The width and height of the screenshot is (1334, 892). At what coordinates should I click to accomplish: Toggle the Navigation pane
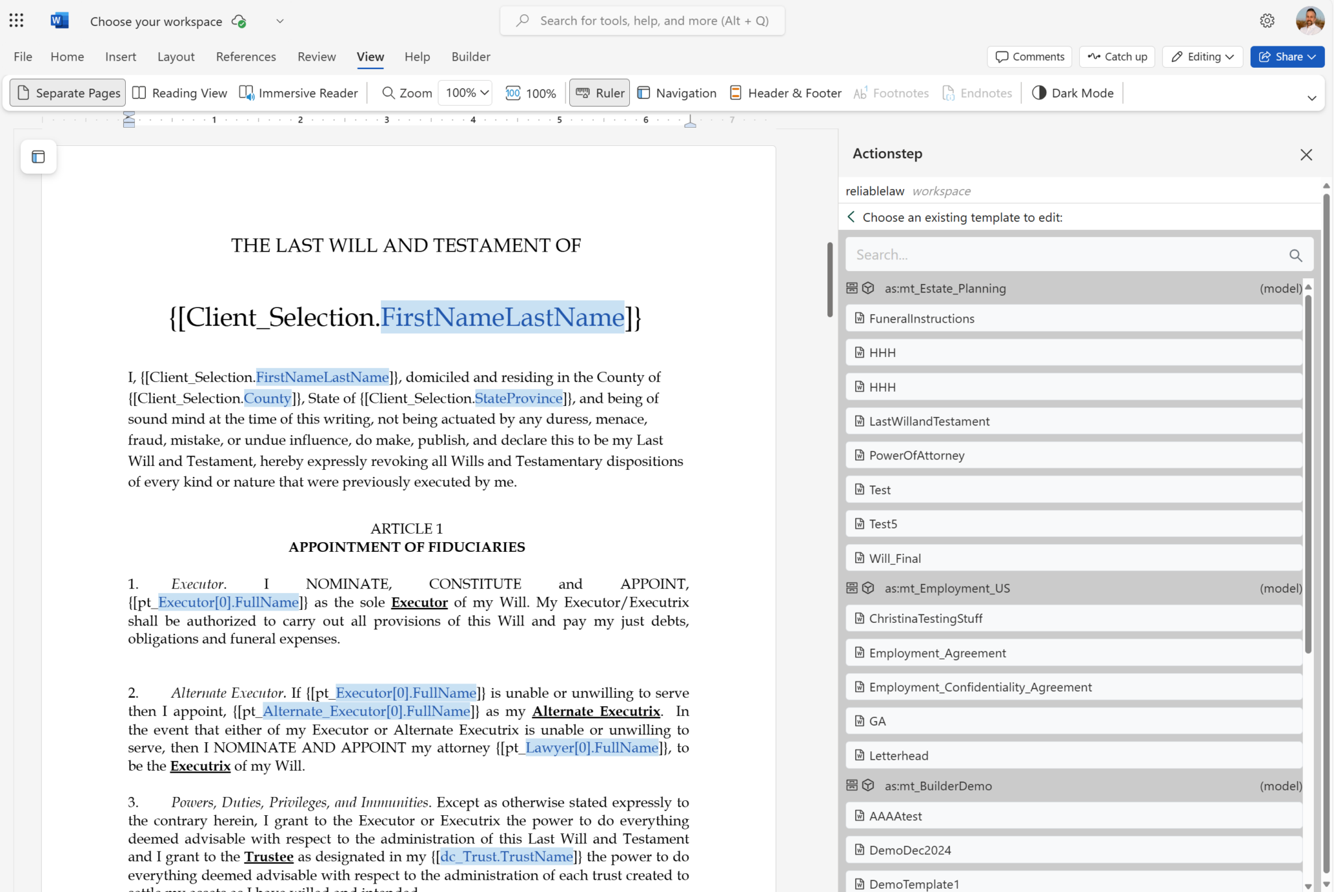click(x=677, y=93)
